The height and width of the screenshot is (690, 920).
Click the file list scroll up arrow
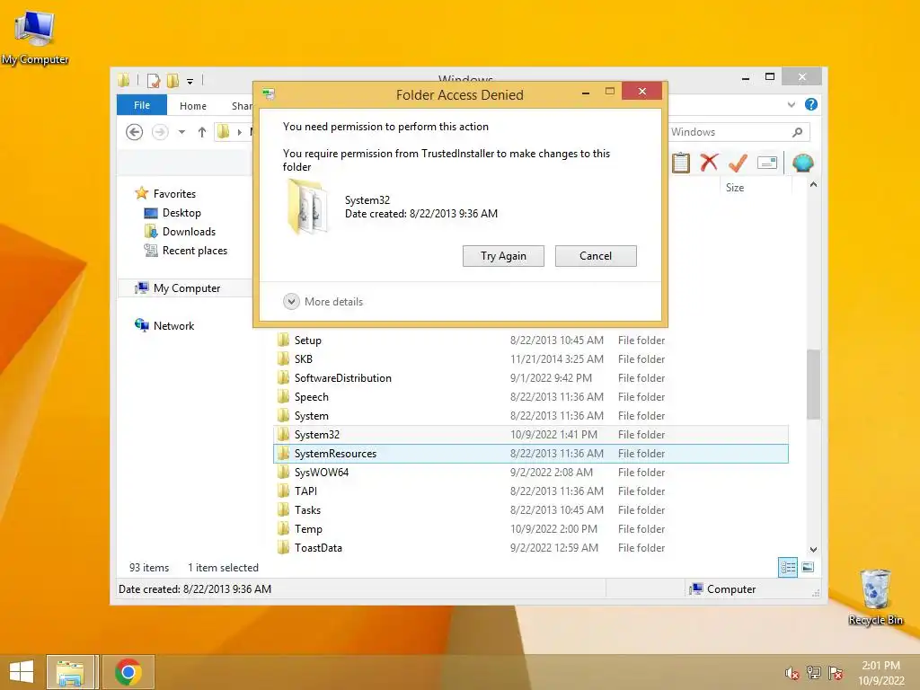pyautogui.click(x=813, y=184)
